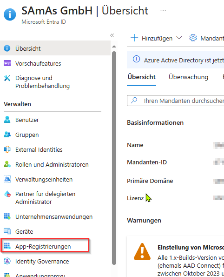Click the blue info icon beside SAmAs GmbH title
The height and width of the screenshot is (277, 224).
[x=10, y=14]
